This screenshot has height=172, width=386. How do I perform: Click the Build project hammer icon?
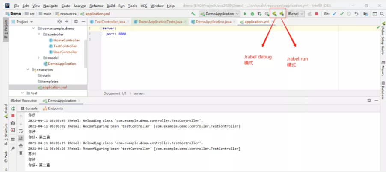[x=193, y=14]
